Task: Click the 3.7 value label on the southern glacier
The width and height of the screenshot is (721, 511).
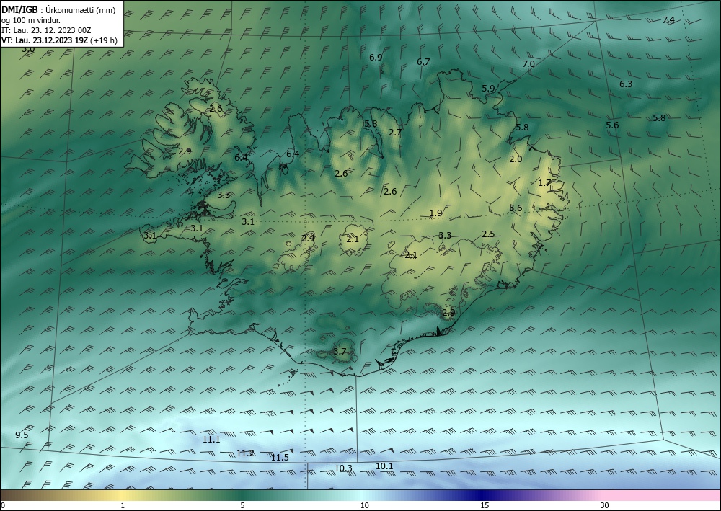Action: pos(340,352)
